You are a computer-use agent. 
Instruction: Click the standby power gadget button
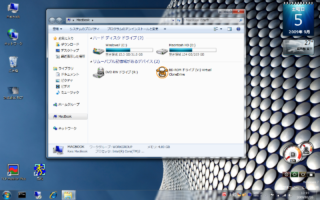coord(303,174)
